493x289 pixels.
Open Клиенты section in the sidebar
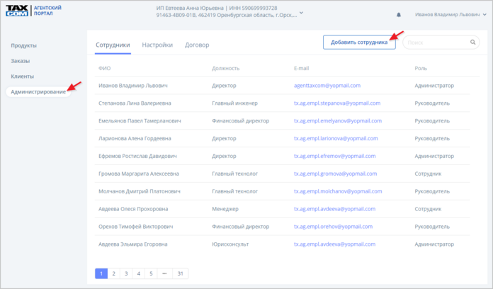coord(23,76)
